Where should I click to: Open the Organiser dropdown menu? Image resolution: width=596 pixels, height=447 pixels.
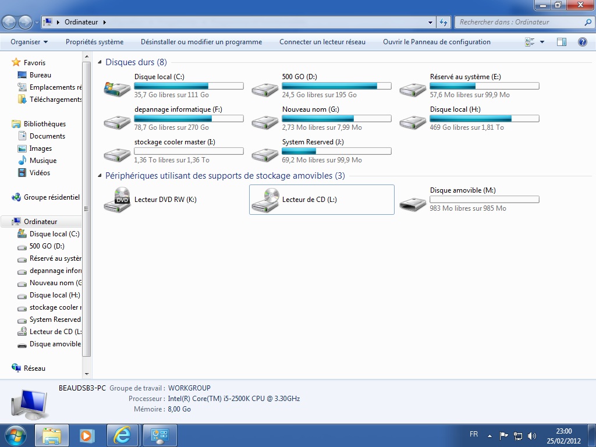pos(29,42)
